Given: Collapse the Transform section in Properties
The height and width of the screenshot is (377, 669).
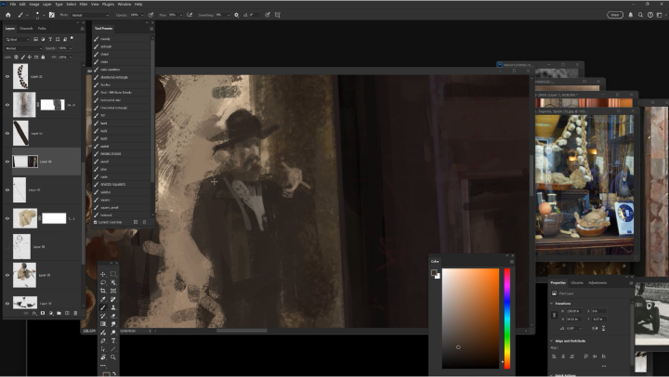Looking at the screenshot, I should click(552, 304).
